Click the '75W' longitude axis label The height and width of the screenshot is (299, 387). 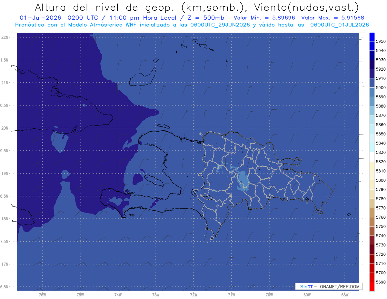point(80,294)
